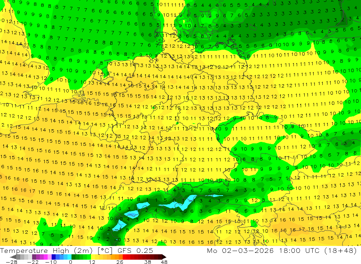
Task: Click the dark purple swatch above "-22"
Action: (x=34, y=257)
